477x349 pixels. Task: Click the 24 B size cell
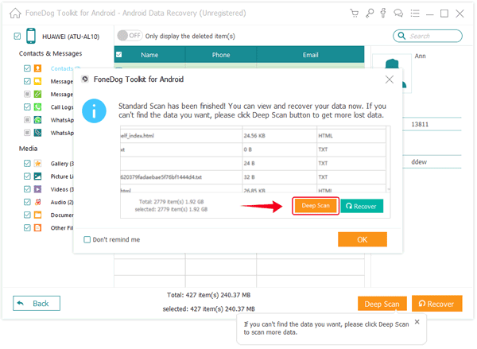[279, 164]
